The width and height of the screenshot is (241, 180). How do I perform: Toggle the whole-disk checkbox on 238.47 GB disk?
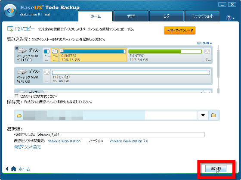[17, 48]
